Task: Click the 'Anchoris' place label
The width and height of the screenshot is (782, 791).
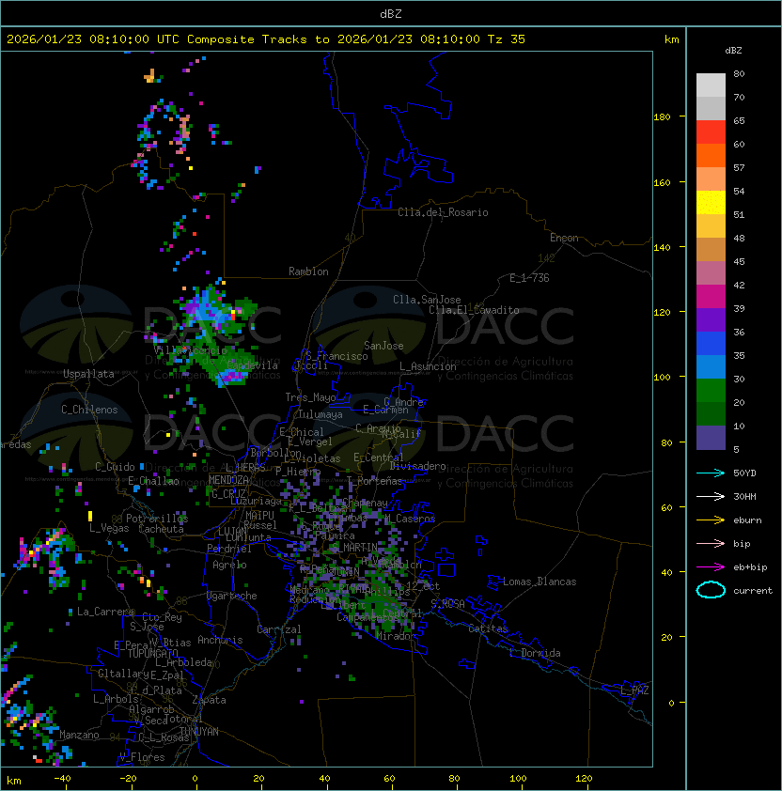Action: [x=220, y=640]
